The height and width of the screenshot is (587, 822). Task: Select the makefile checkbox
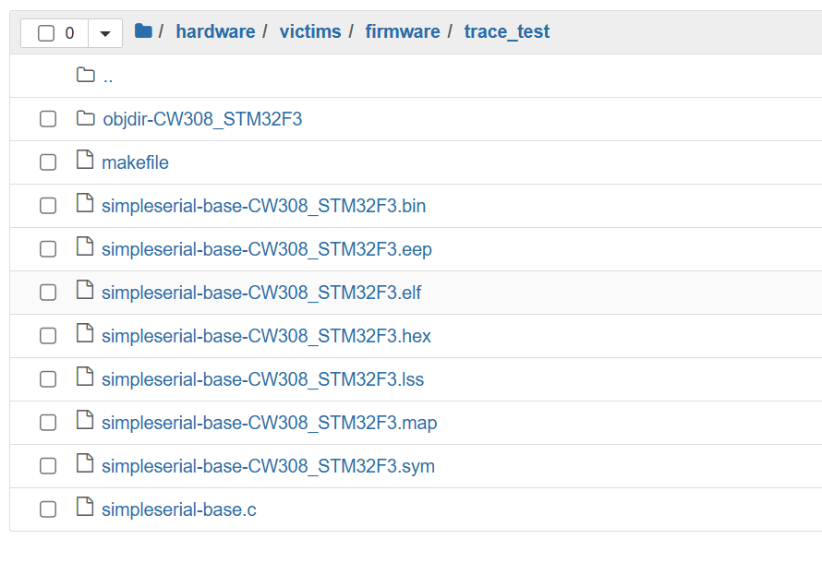[x=48, y=162]
